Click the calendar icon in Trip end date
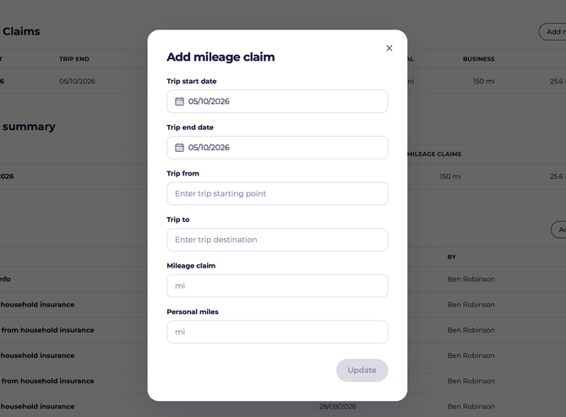Screen dimensions: 566x417 tap(179, 148)
